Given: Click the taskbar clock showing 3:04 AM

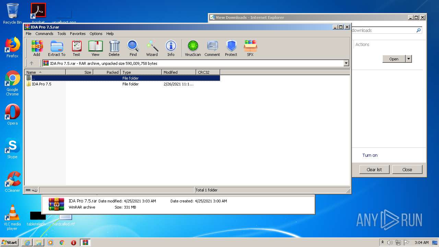Looking at the screenshot, I should [422, 243].
